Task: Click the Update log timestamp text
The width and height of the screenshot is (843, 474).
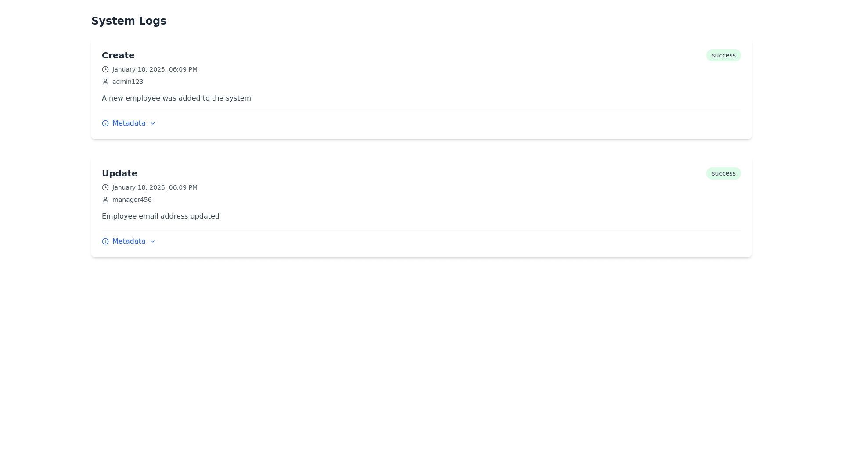Action: tap(155, 187)
